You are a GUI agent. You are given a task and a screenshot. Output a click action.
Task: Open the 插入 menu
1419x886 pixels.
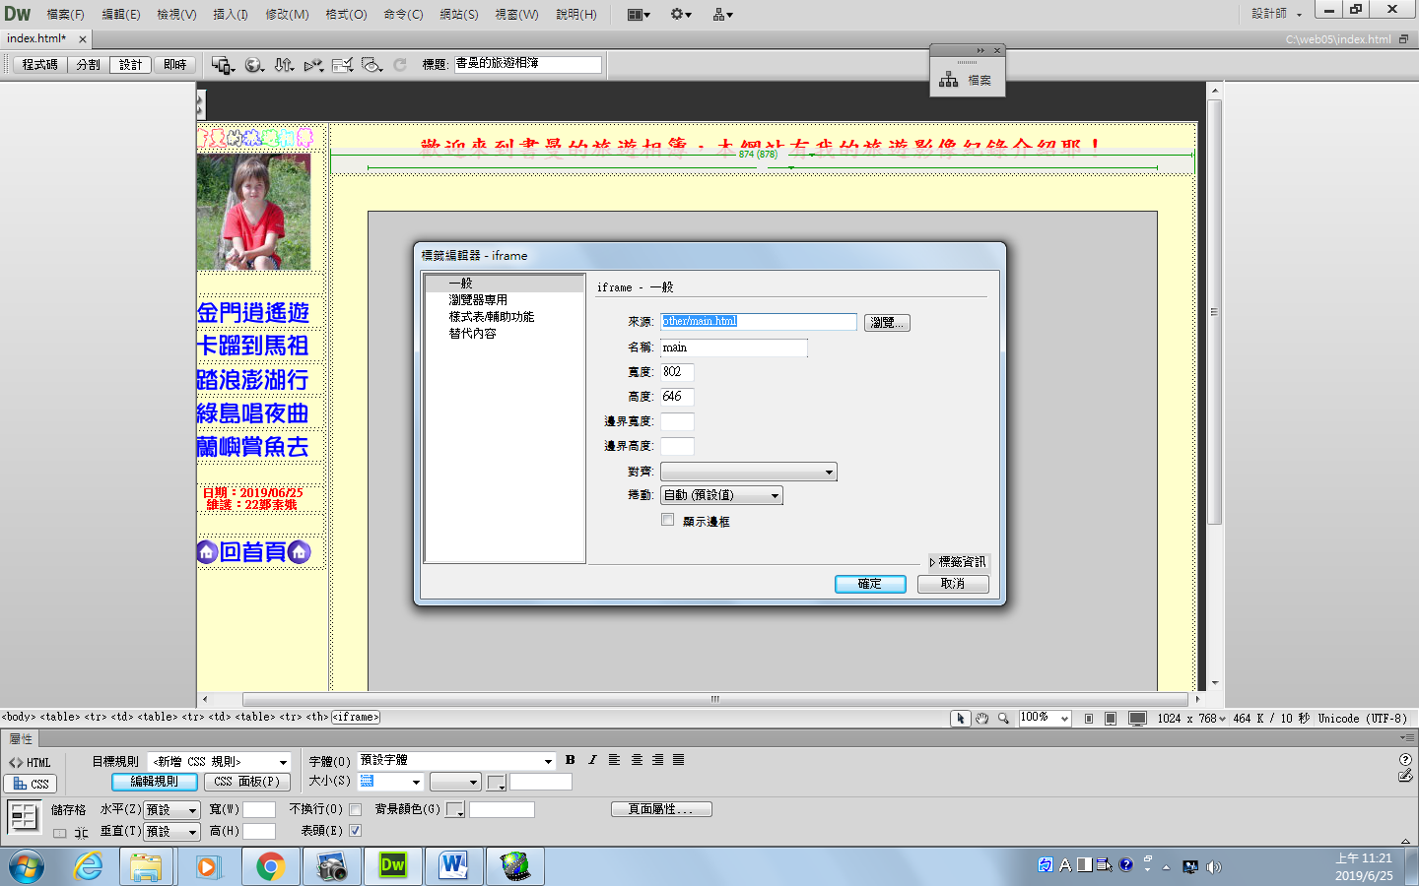click(231, 15)
